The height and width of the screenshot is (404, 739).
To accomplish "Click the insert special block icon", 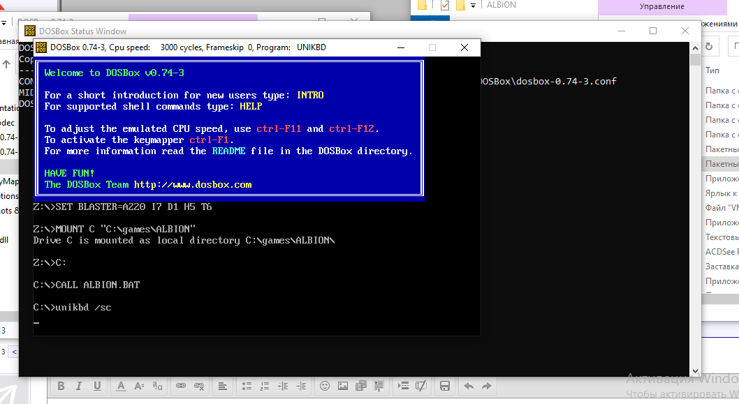I will tap(403, 386).
